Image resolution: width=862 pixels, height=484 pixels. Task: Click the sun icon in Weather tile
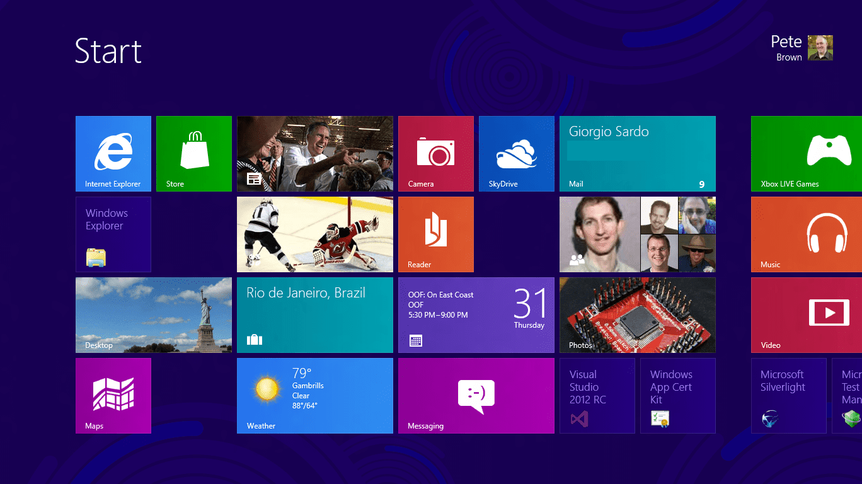pos(267,389)
